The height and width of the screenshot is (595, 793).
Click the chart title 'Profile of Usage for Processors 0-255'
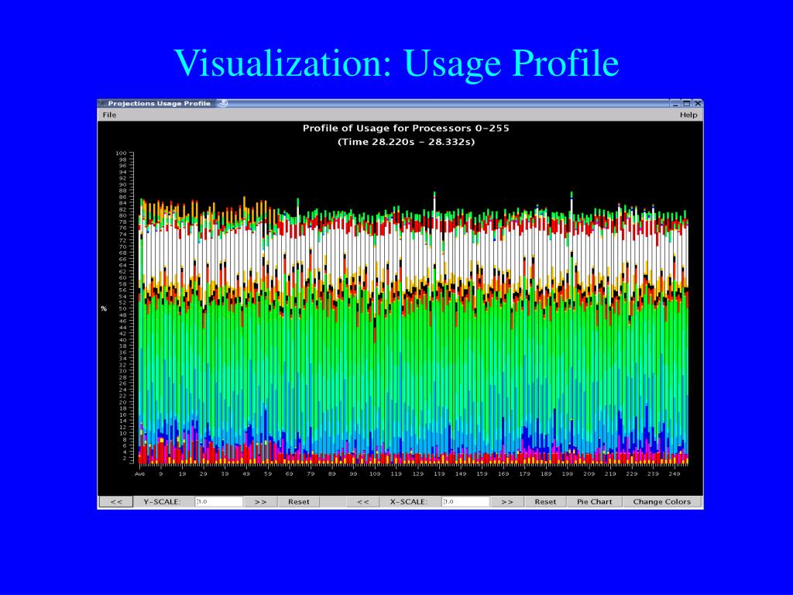406,129
